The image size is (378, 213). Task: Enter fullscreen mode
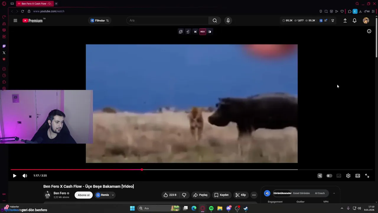(367, 176)
